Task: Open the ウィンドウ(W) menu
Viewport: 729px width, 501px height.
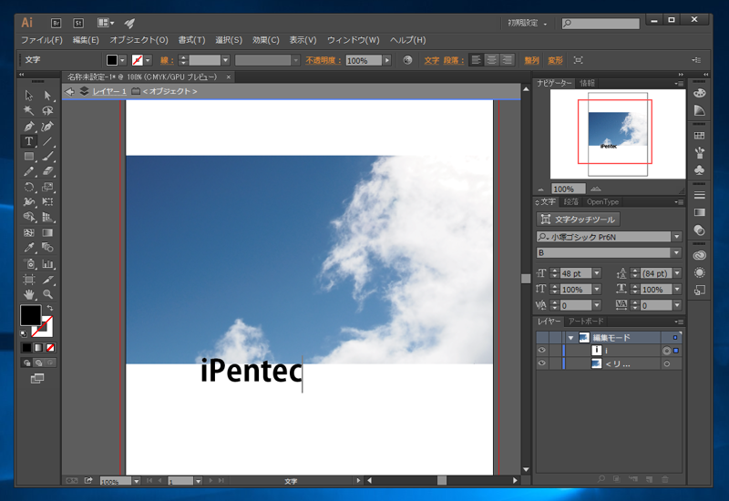Action: point(353,40)
